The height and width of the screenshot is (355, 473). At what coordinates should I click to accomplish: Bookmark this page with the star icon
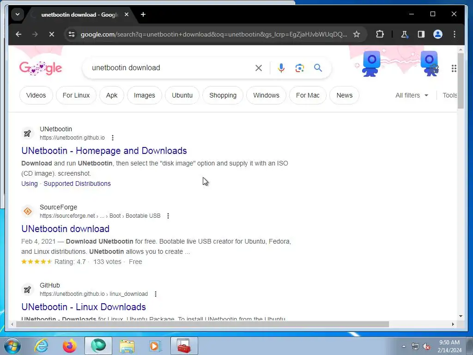click(x=357, y=34)
